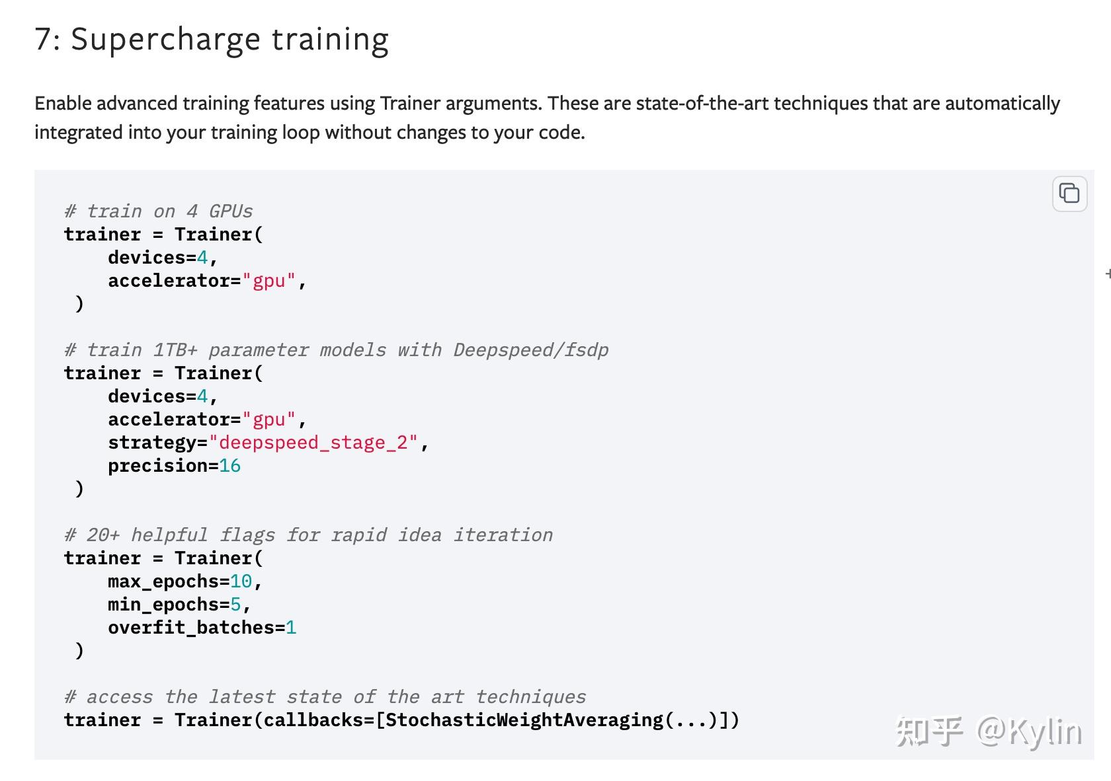Click the 知乎 @Kylin watermark
The width and height of the screenshot is (1111, 781).
[989, 731]
